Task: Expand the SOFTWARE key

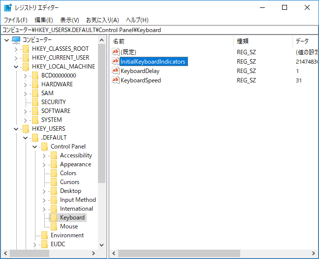Action: tap(25, 111)
